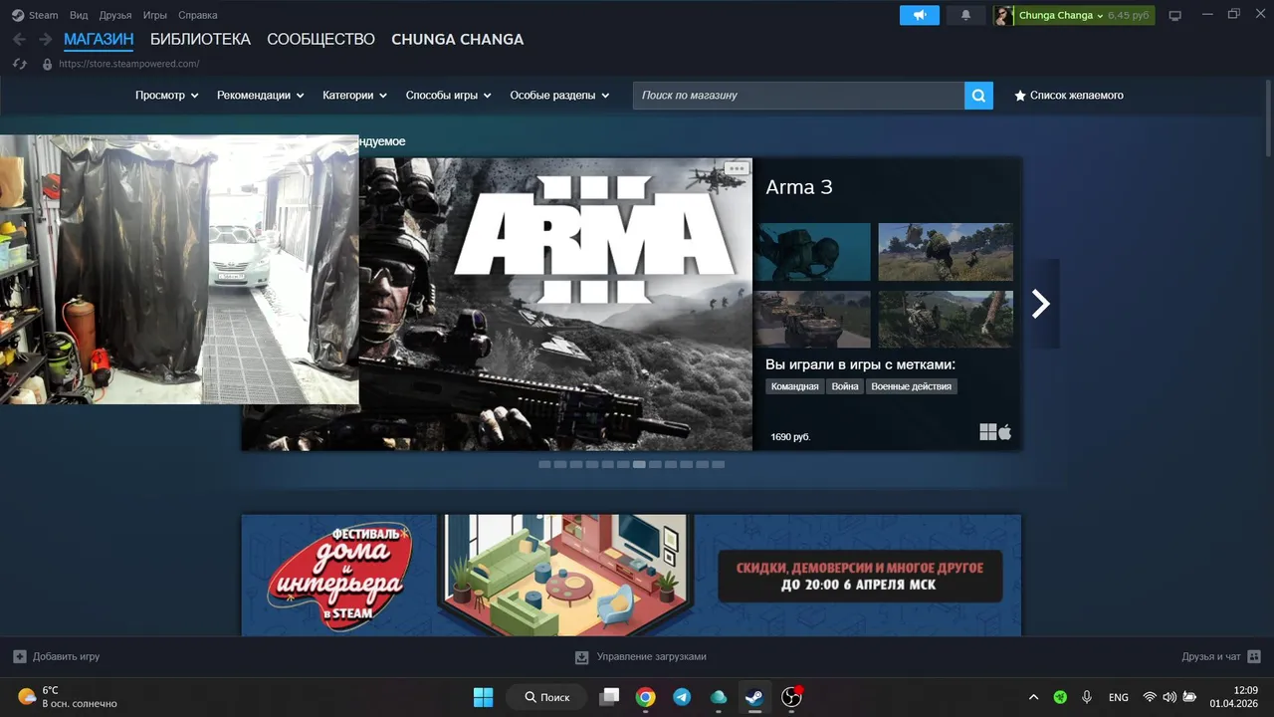Viewport: 1274px width, 717px height.
Task: Open the Arma 3 main capsule image
Action: pos(555,304)
